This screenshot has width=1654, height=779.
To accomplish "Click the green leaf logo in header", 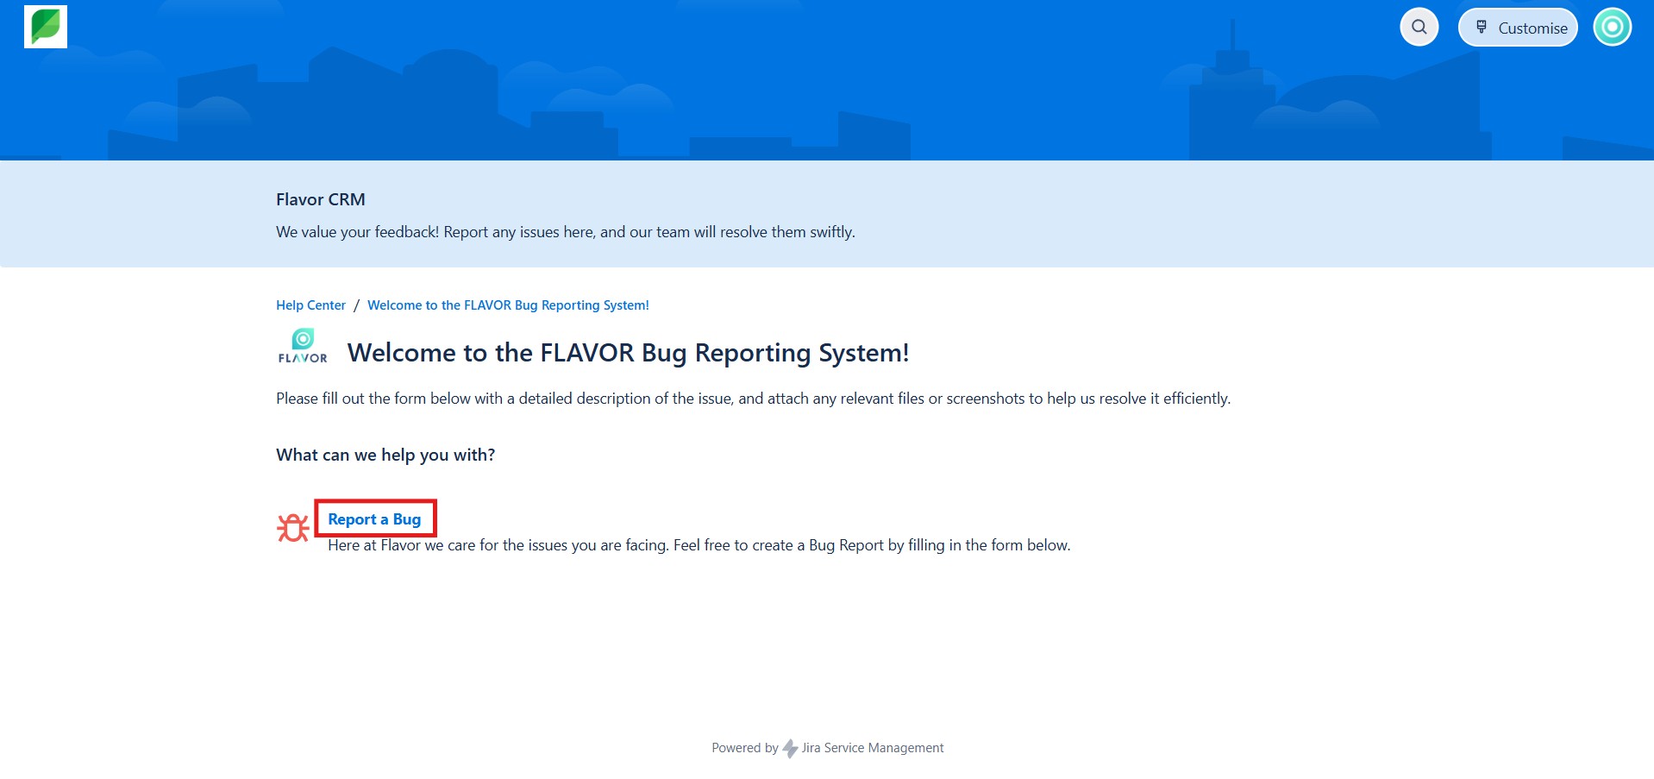I will tap(46, 27).
